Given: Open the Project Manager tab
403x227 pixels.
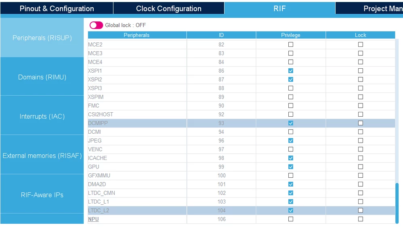Looking at the screenshot, I should pos(369,8).
